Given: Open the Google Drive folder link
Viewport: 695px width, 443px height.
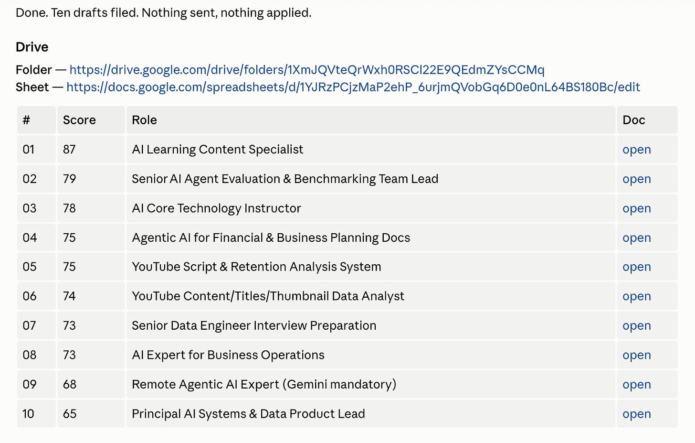Looking at the screenshot, I should 307,70.
